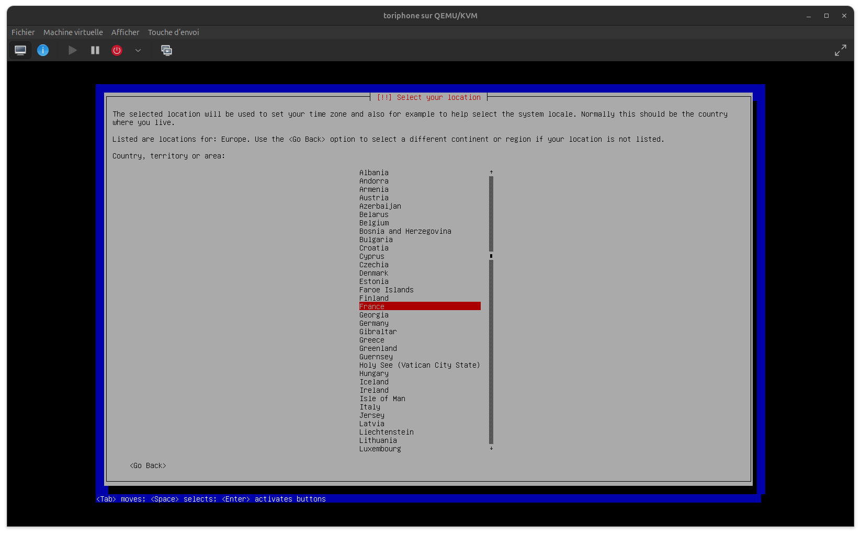Show virtual hardware details info icon

[x=43, y=50]
